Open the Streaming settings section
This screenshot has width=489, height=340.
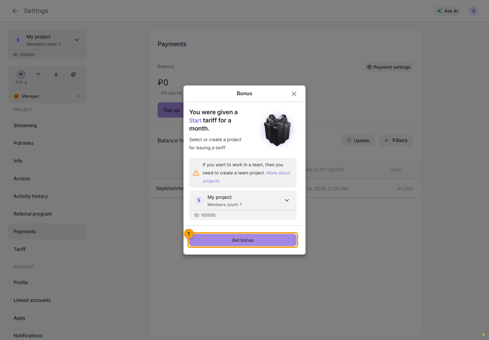pyautogui.click(x=47, y=125)
